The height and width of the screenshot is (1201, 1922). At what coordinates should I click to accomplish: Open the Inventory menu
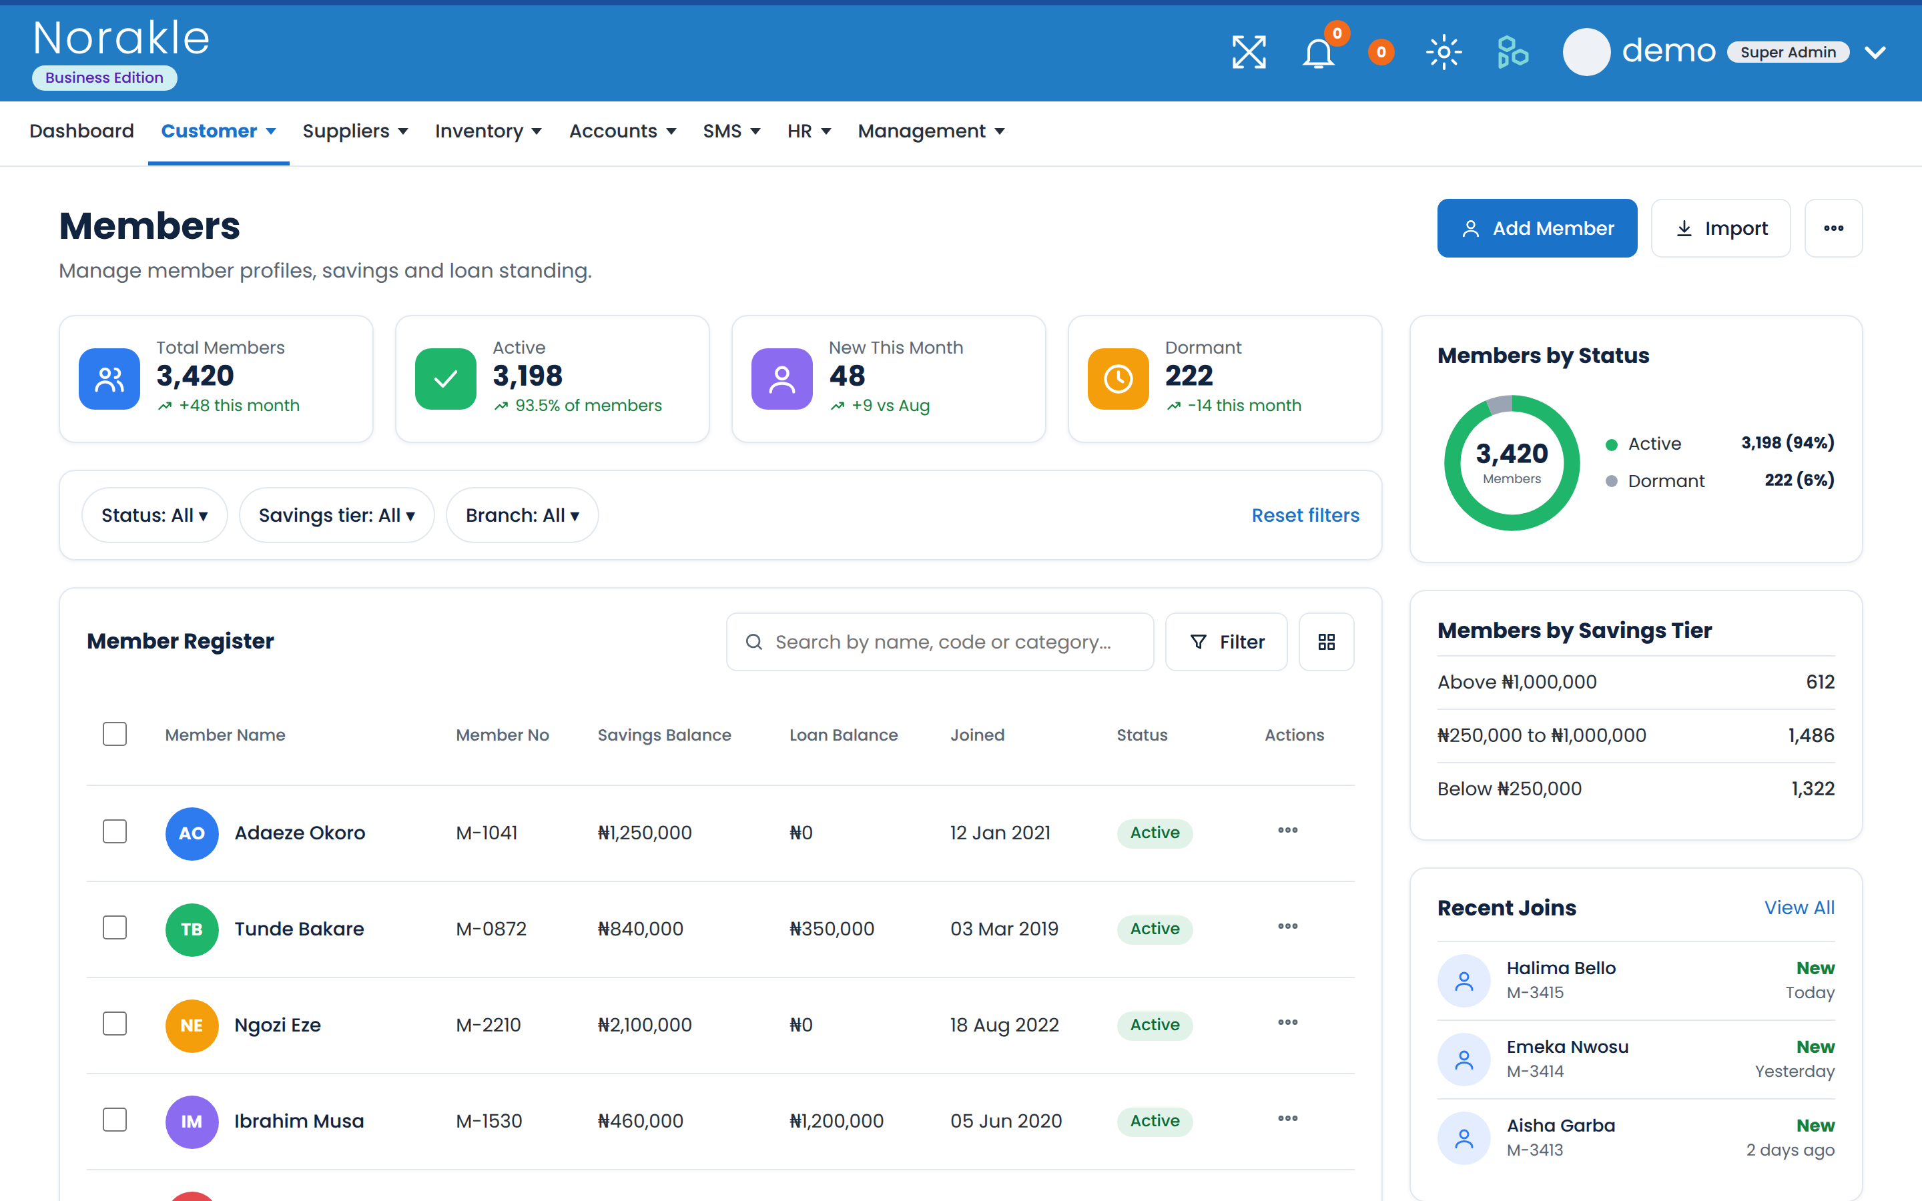(488, 131)
